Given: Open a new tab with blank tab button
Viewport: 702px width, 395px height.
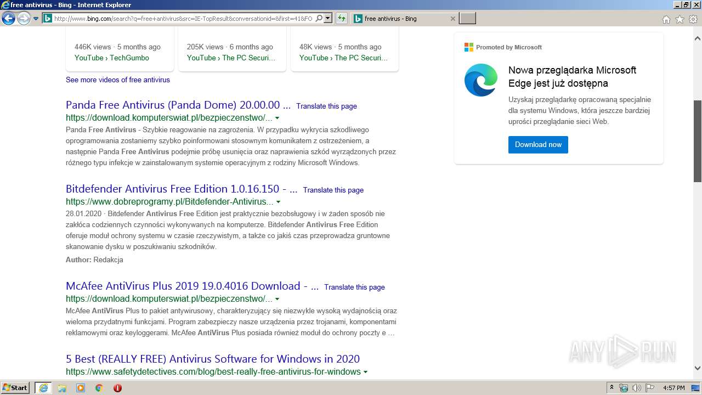Looking at the screenshot, I should coord(467,19).
